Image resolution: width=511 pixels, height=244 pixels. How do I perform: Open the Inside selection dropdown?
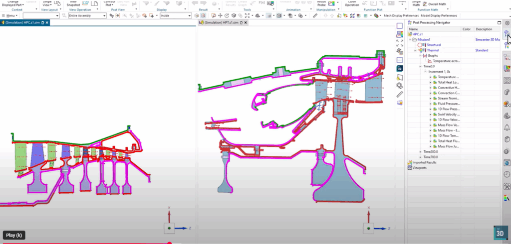click(176, 15)
